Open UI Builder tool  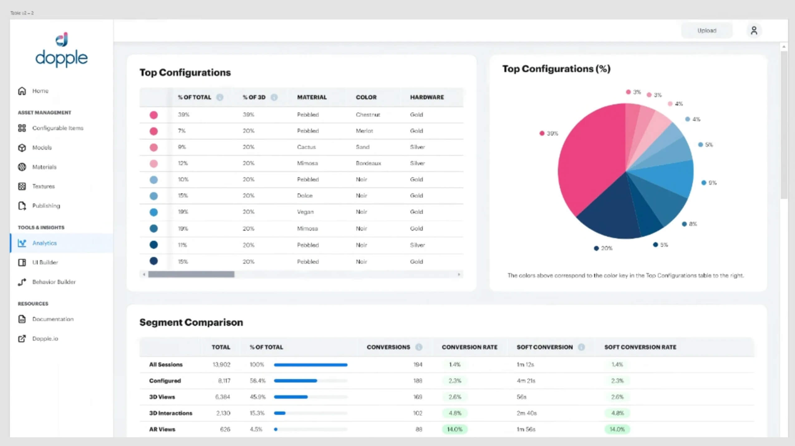pos(45,263)
